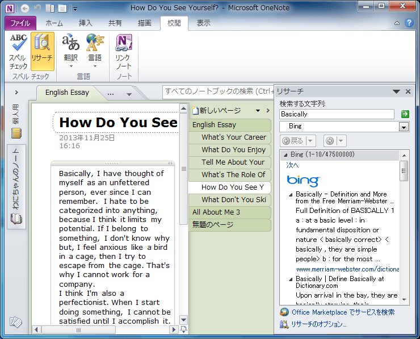Open the わにちゃんのノート notebook
The width and height of the screenshot is (420, 339).
point(16,186)
